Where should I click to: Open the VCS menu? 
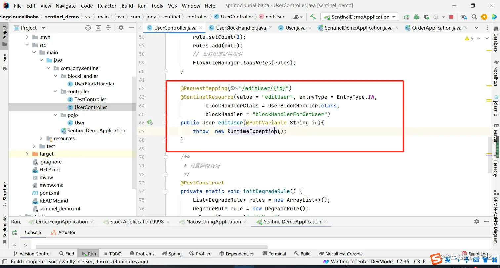172,6
